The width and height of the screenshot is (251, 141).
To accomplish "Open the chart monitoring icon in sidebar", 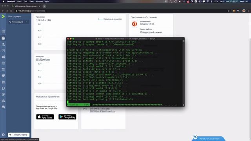I will [3, 51].
